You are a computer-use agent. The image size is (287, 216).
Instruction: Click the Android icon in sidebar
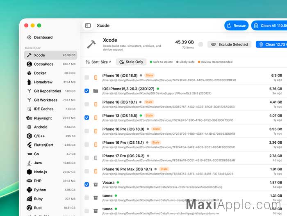coord(29,127)
